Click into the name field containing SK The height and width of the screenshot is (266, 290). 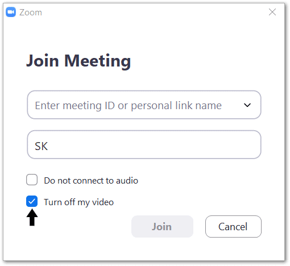point(144,144)
